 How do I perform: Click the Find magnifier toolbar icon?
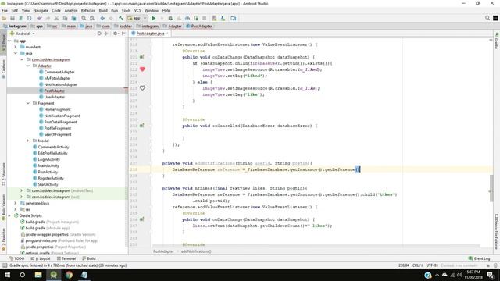pos(84,18)
